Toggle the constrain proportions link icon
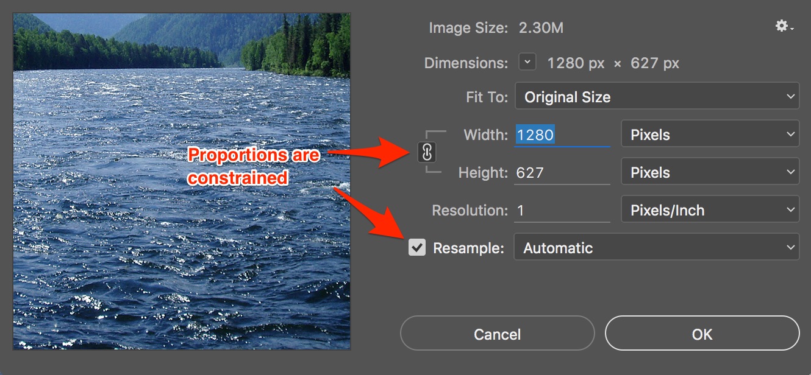Image resolution: width=811 pixels, height=375 pixels. pyautogui.click(x=427, y=152)
